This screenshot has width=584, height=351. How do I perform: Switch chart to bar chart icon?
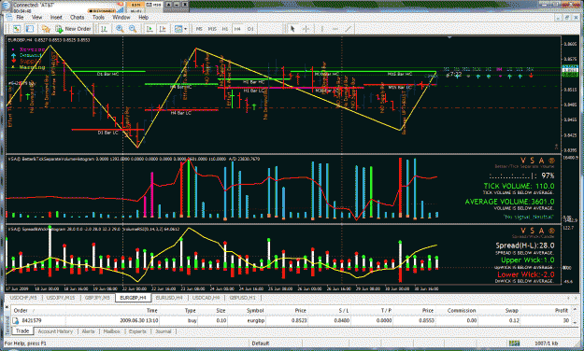point(105,29)
